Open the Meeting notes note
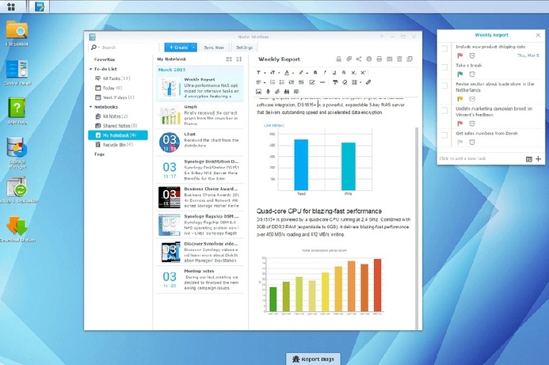549x365 pixels. pos(200,279)
